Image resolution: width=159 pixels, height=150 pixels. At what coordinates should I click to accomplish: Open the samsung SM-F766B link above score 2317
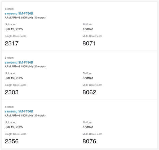[19, 13]
